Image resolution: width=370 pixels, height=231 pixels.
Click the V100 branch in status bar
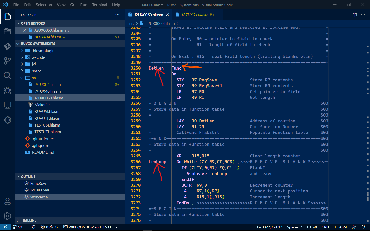[x=20, y=227]
